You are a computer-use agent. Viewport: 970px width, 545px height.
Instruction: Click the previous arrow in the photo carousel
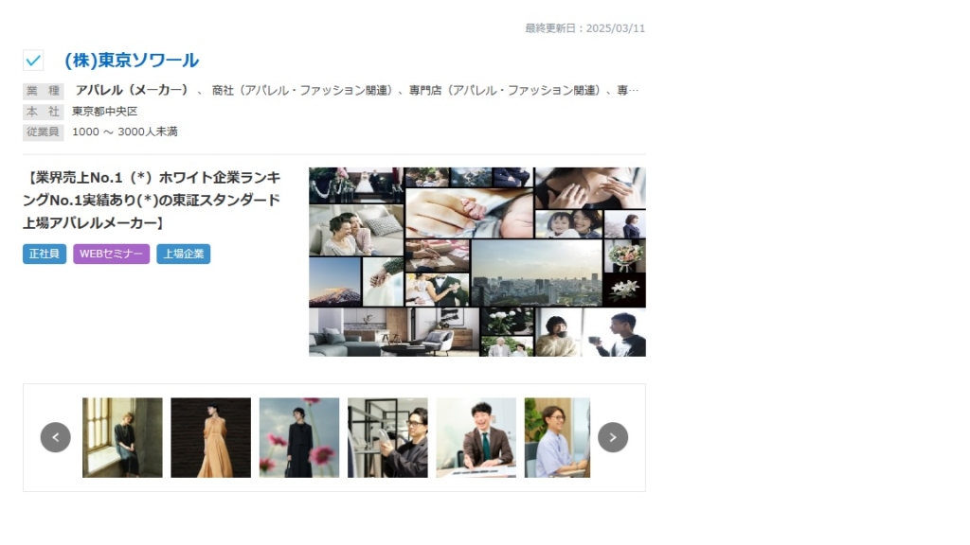[56, 437]
